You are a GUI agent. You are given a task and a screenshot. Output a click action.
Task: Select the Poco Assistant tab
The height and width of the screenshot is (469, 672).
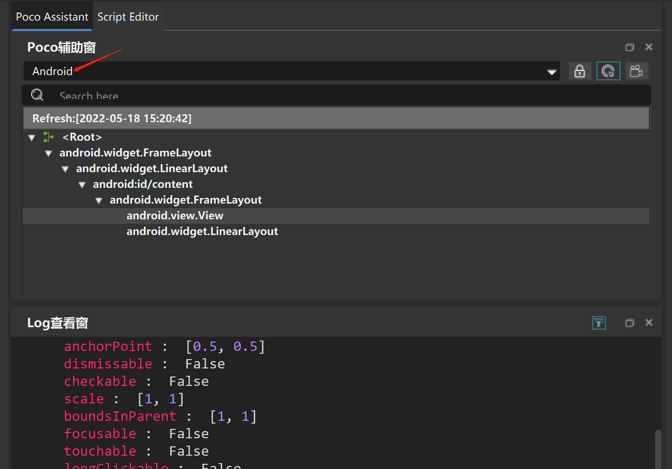coord(52,17)
